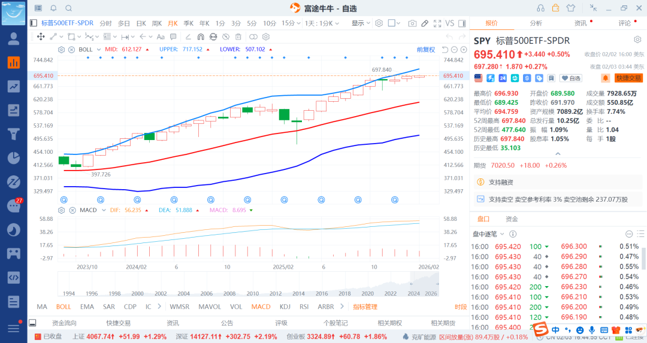Open the account profile icon in sidebar

click(14, 39)
